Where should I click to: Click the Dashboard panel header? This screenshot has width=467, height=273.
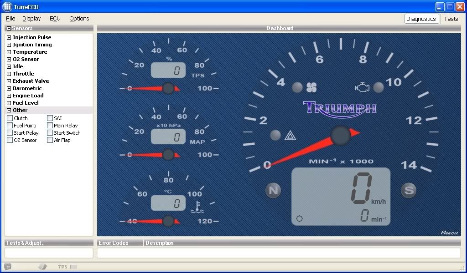[279, 28]
